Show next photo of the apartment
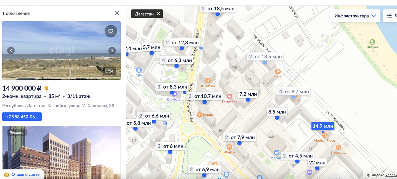This screenshot has height=179, width=397. [112, 51]
